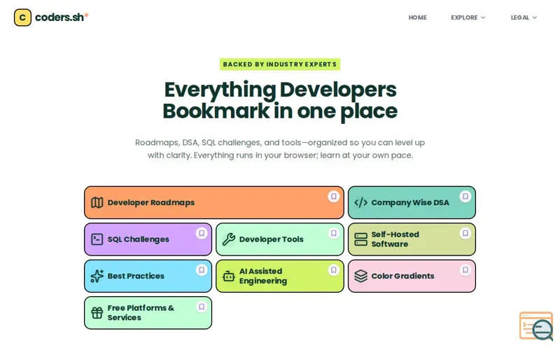
Task: Bookmark the Color Gradients card
Action: (x=465, y=270)
